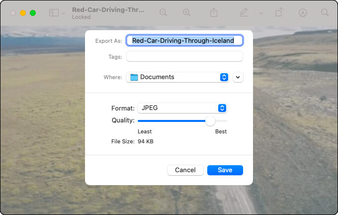Open the Format JPEG dropdown
Viewport: 338px width, 215px height.
[x=182, y=108]
